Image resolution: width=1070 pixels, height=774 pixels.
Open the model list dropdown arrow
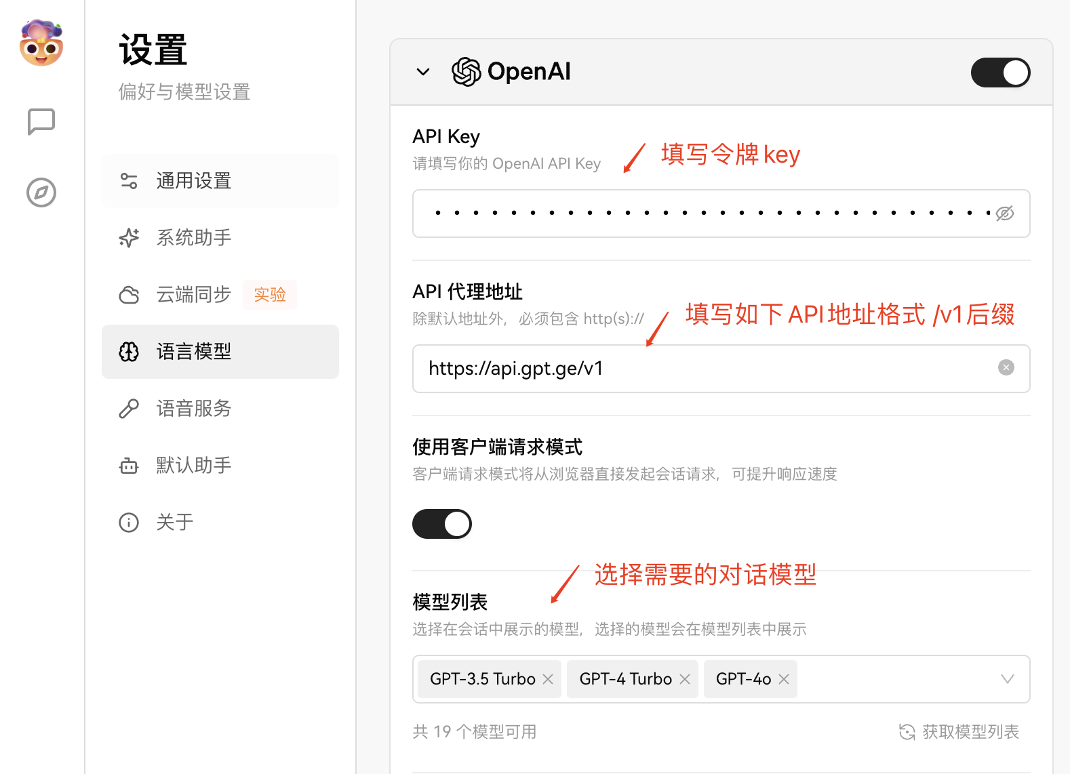click(1008, 679)
